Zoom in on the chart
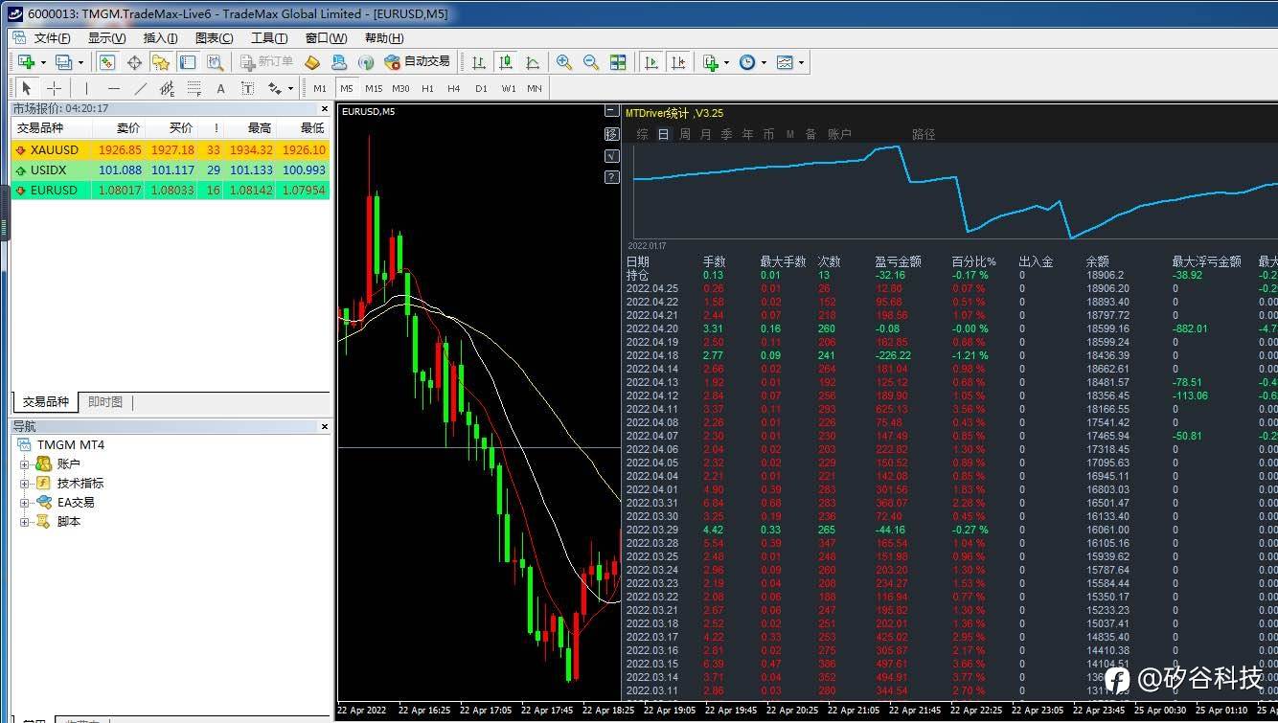Screen dimensions: 1278x723 coord(564,62)
